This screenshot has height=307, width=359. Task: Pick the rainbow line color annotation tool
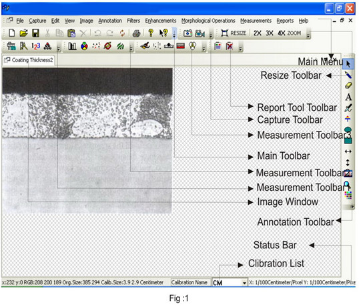348,119
